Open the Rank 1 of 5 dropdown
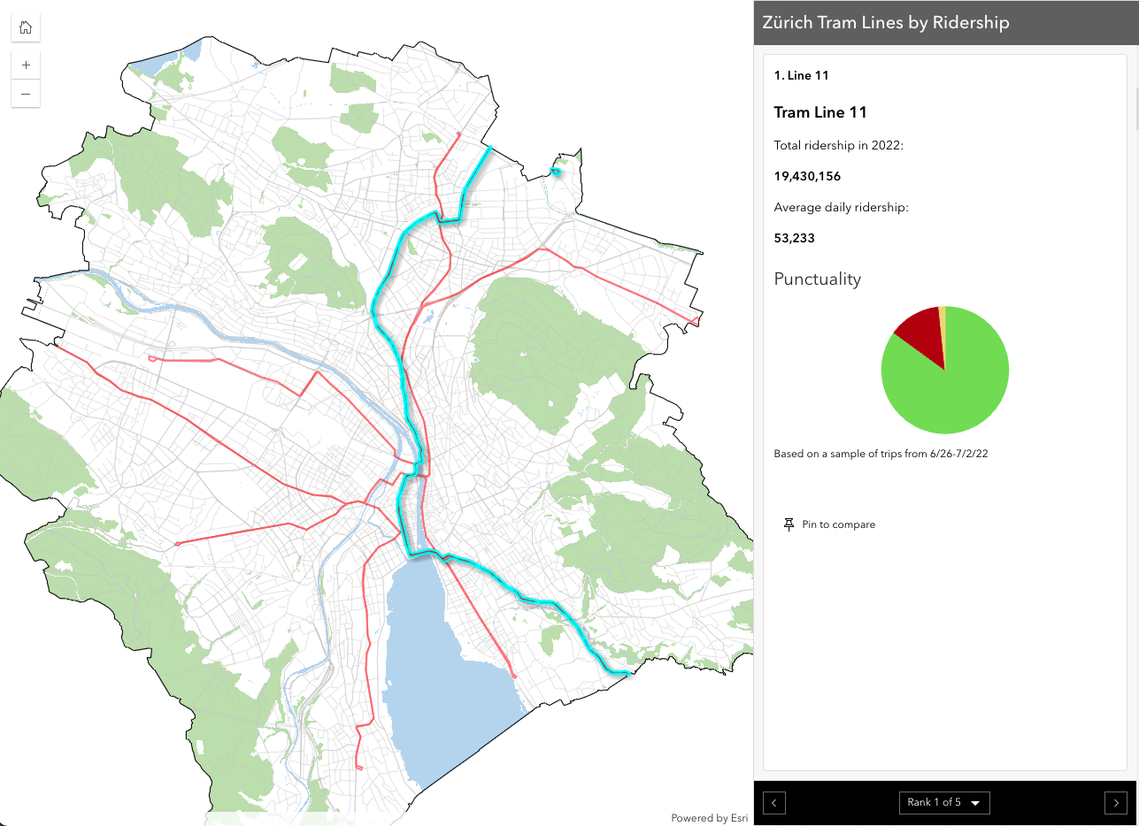Screen dimensions: 1139x826 (x=944, y=802)
